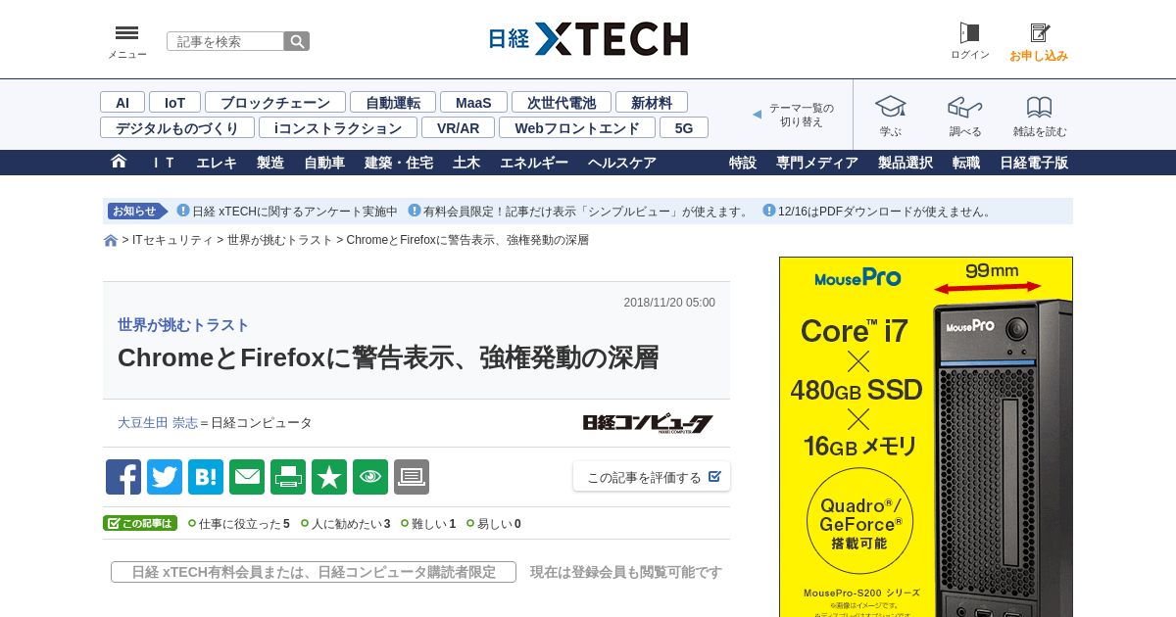
Task: Select 難しい rating option
Action: [x=428, y=524]
